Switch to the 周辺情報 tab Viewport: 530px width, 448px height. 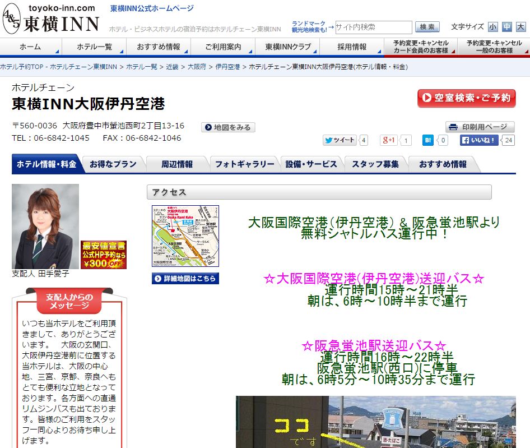pos(177,164)
